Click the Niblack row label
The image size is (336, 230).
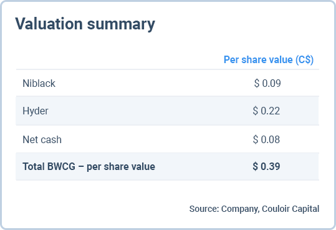[39, 83]
